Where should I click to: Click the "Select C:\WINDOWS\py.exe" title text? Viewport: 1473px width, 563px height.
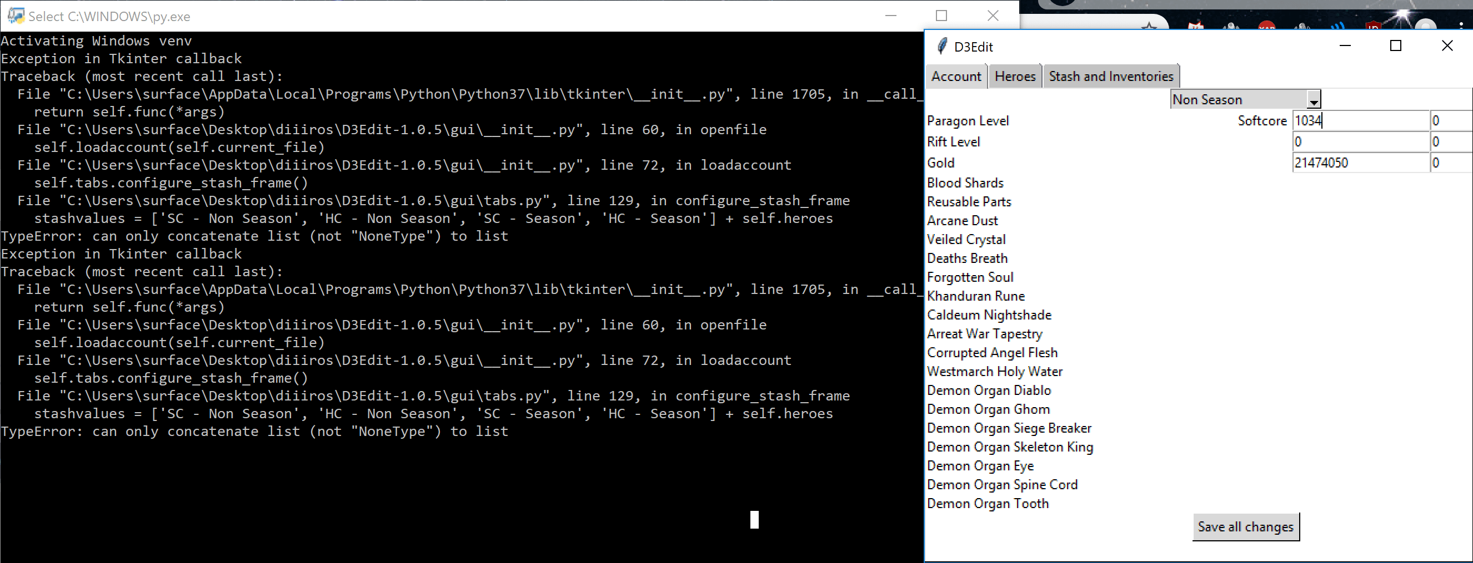tap(109, 17)
